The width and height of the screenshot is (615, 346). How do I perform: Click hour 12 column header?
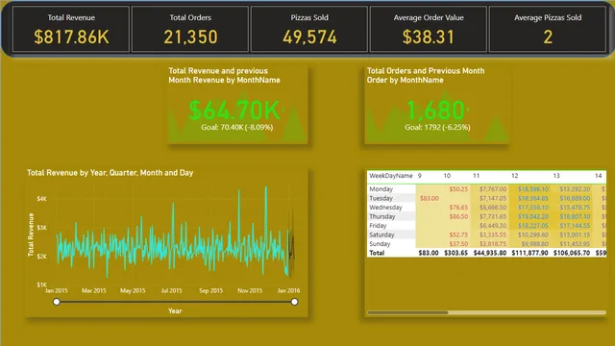pyautogui.click(x=515, y=176)
